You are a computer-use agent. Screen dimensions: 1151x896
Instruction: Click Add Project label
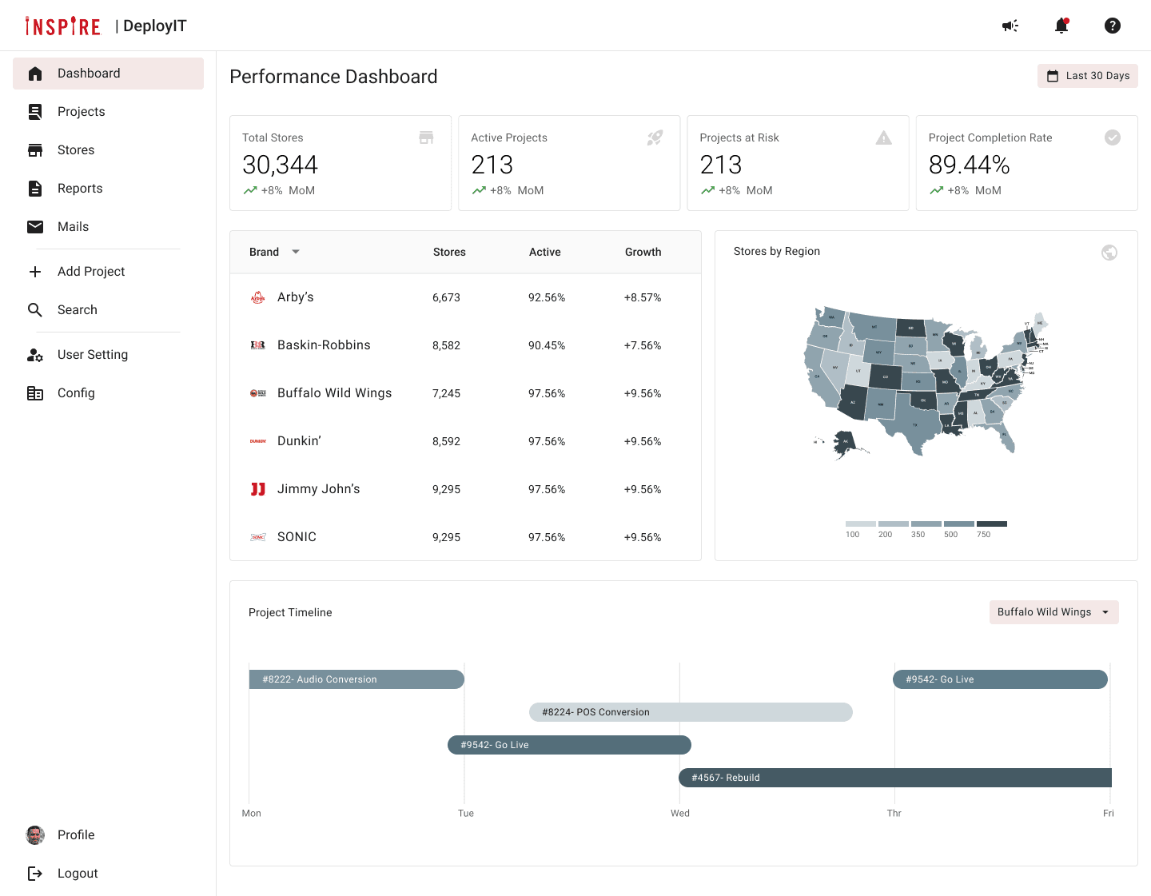click(x=91, y=272)
